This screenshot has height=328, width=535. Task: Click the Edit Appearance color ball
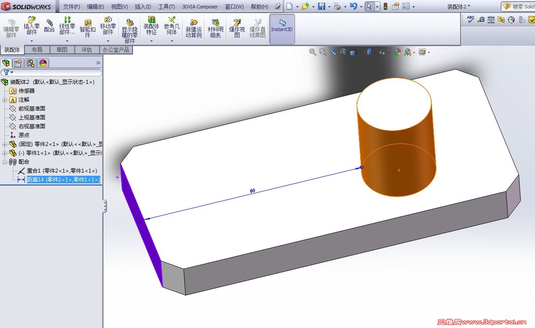pyautogui.click(x=397, y=52)
